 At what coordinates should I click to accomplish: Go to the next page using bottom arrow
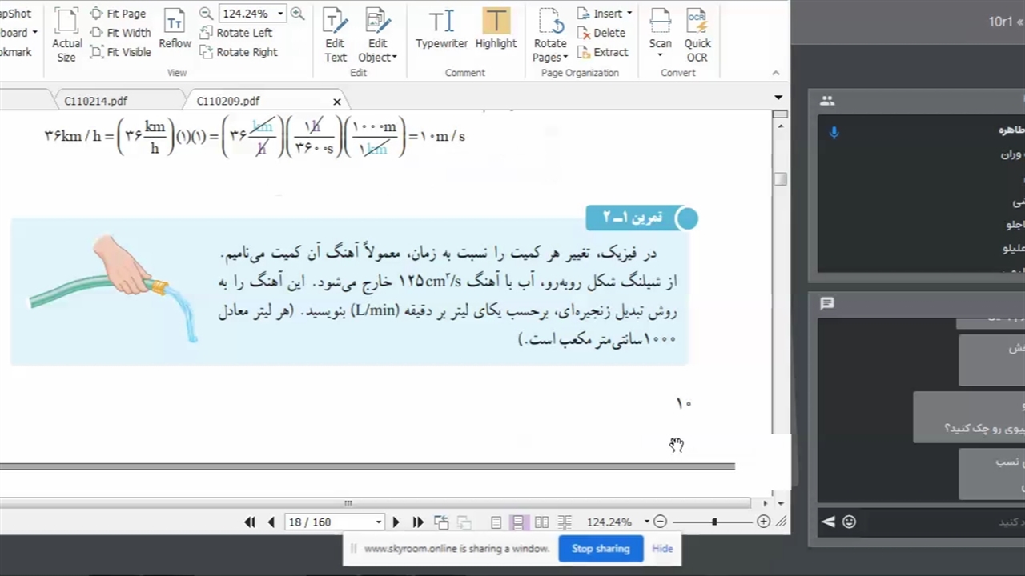pyautogui.click(x=396, y=522)
